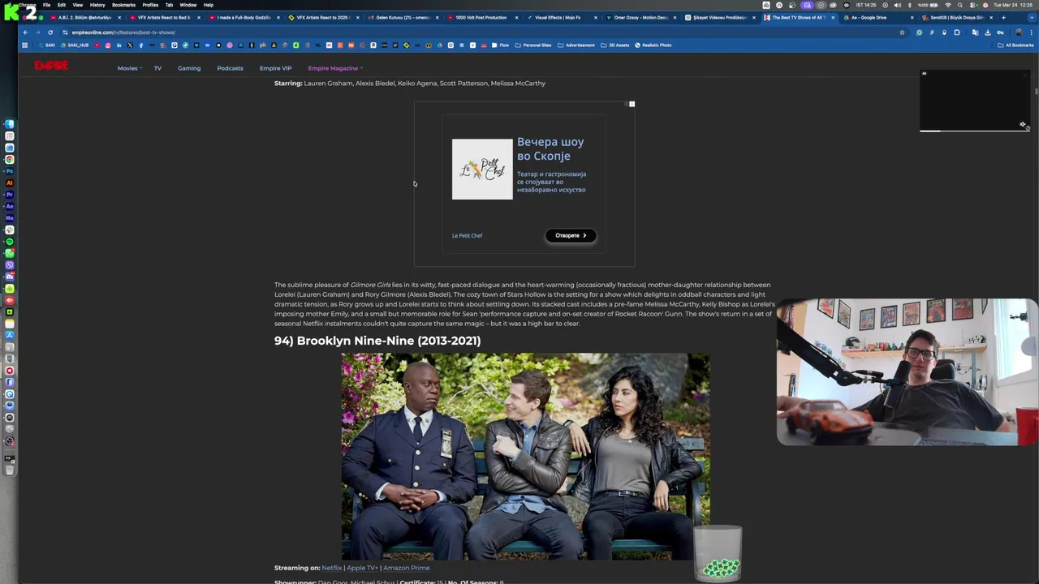Seek the floating video progress bar

974,131
